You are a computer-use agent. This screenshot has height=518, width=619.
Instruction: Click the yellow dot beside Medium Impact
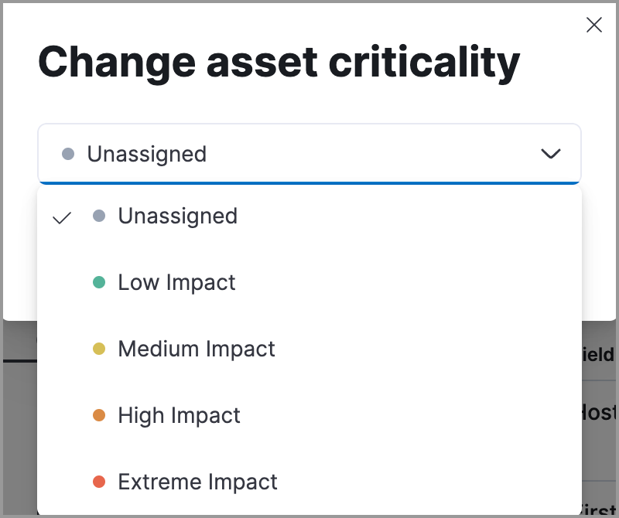[x=99, y=349]
